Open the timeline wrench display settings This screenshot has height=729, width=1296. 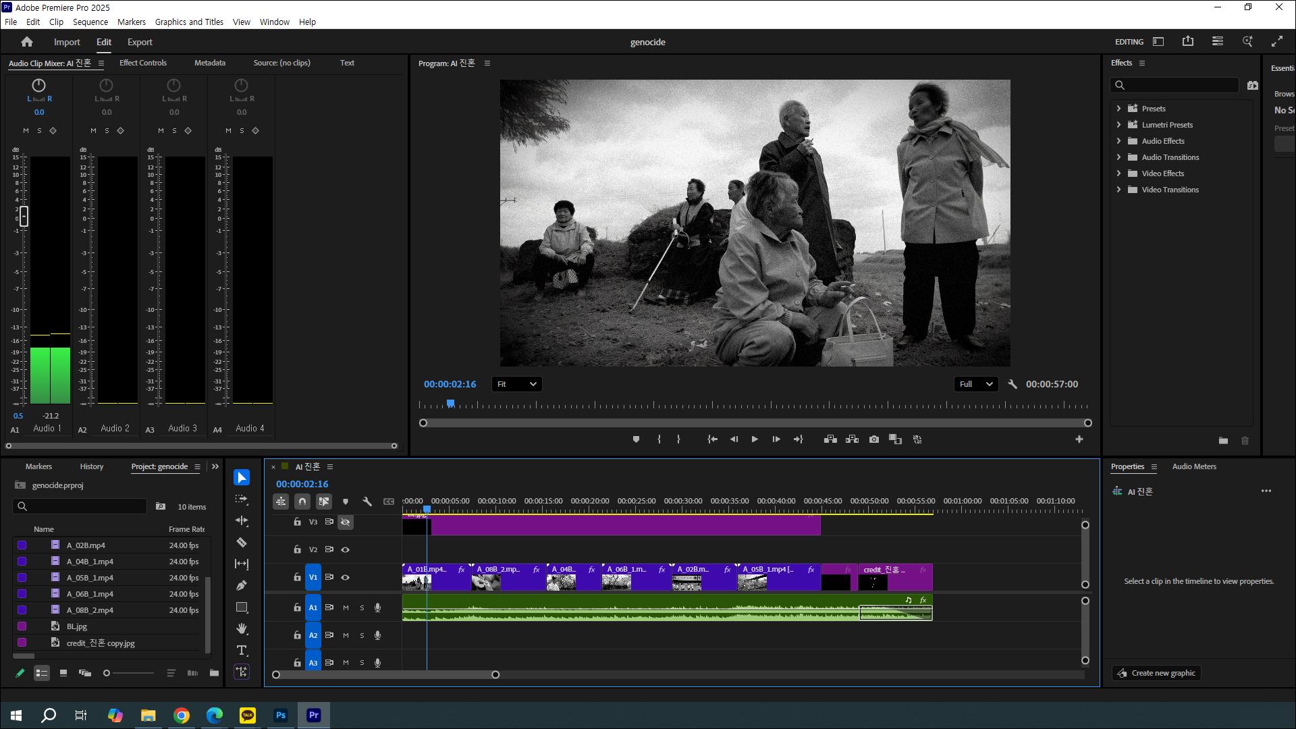(x=367, y=502)
